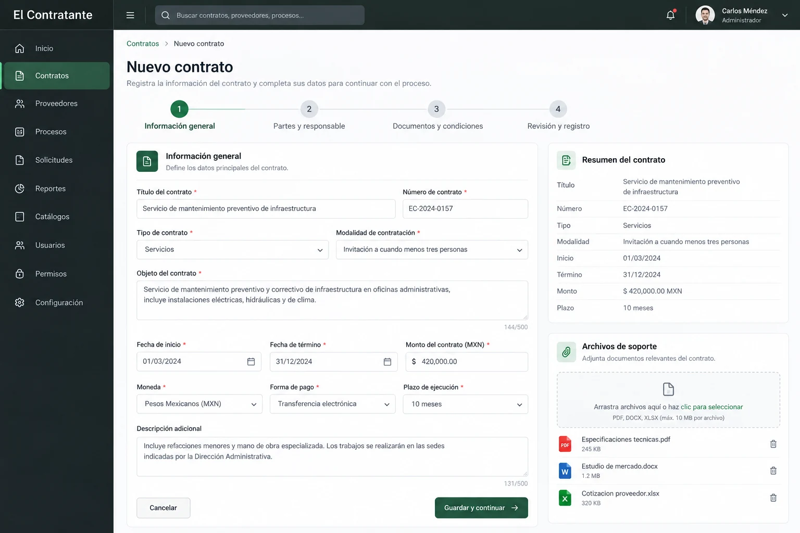
Task: Click 'clic para seleccionar' upload link
Action: coord(711,407)
